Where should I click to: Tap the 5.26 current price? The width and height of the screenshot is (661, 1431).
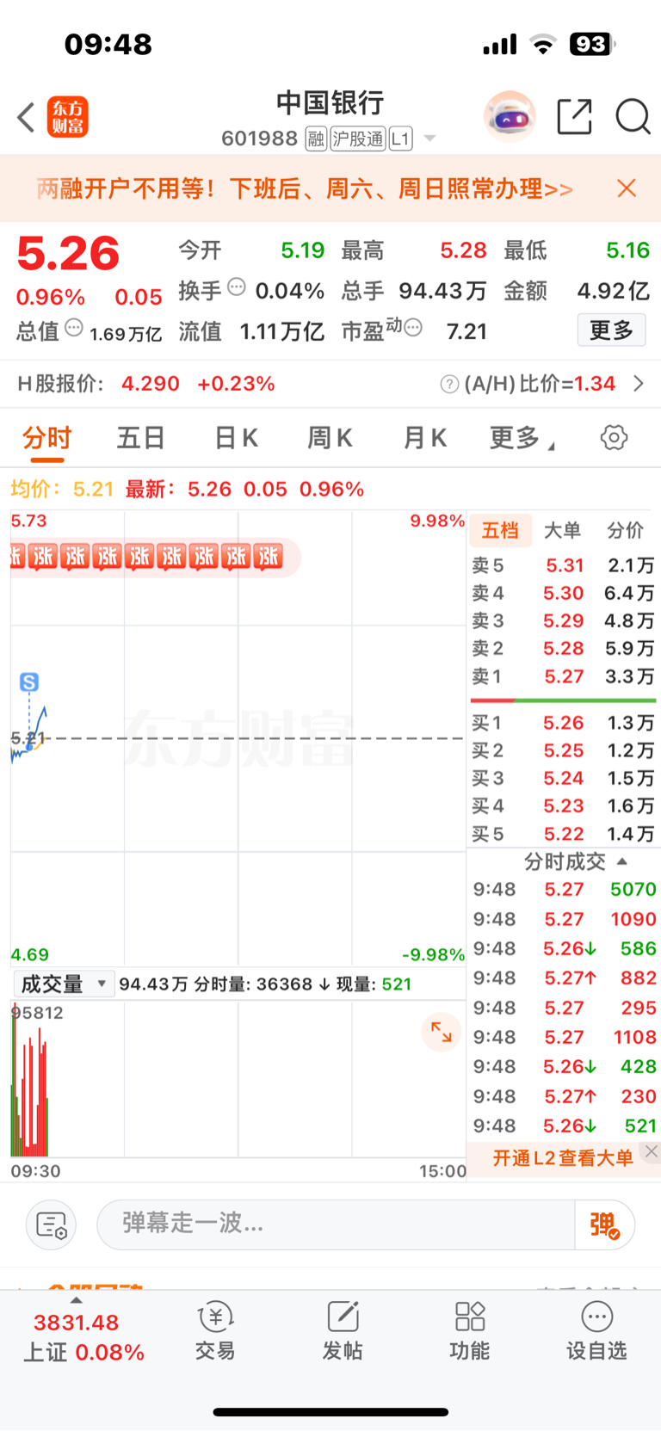68,253
